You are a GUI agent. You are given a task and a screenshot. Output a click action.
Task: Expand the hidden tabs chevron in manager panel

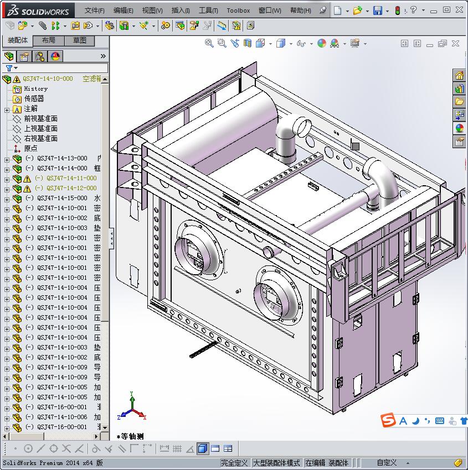click(x=103, y=56)
